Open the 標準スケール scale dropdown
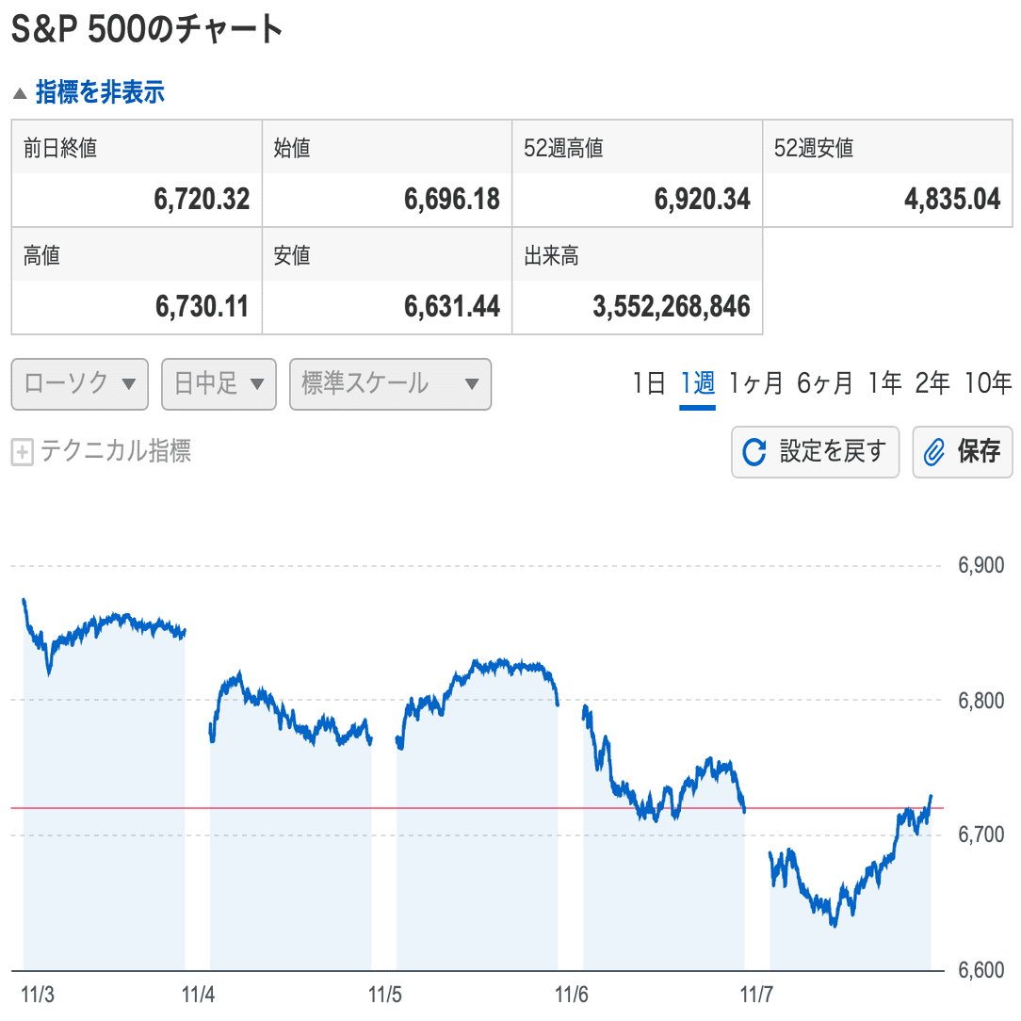Image resolution: width=1021 pixels, height=1021 pixels. (390, 384)
